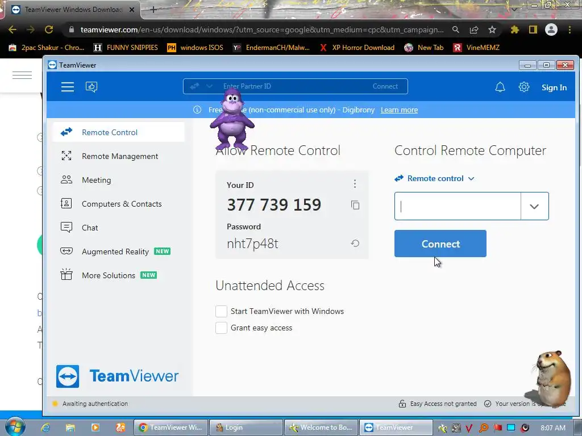Open Windows Explorer folder on taskbar
The height and width of the screenshot is (436, 582).
70,427
